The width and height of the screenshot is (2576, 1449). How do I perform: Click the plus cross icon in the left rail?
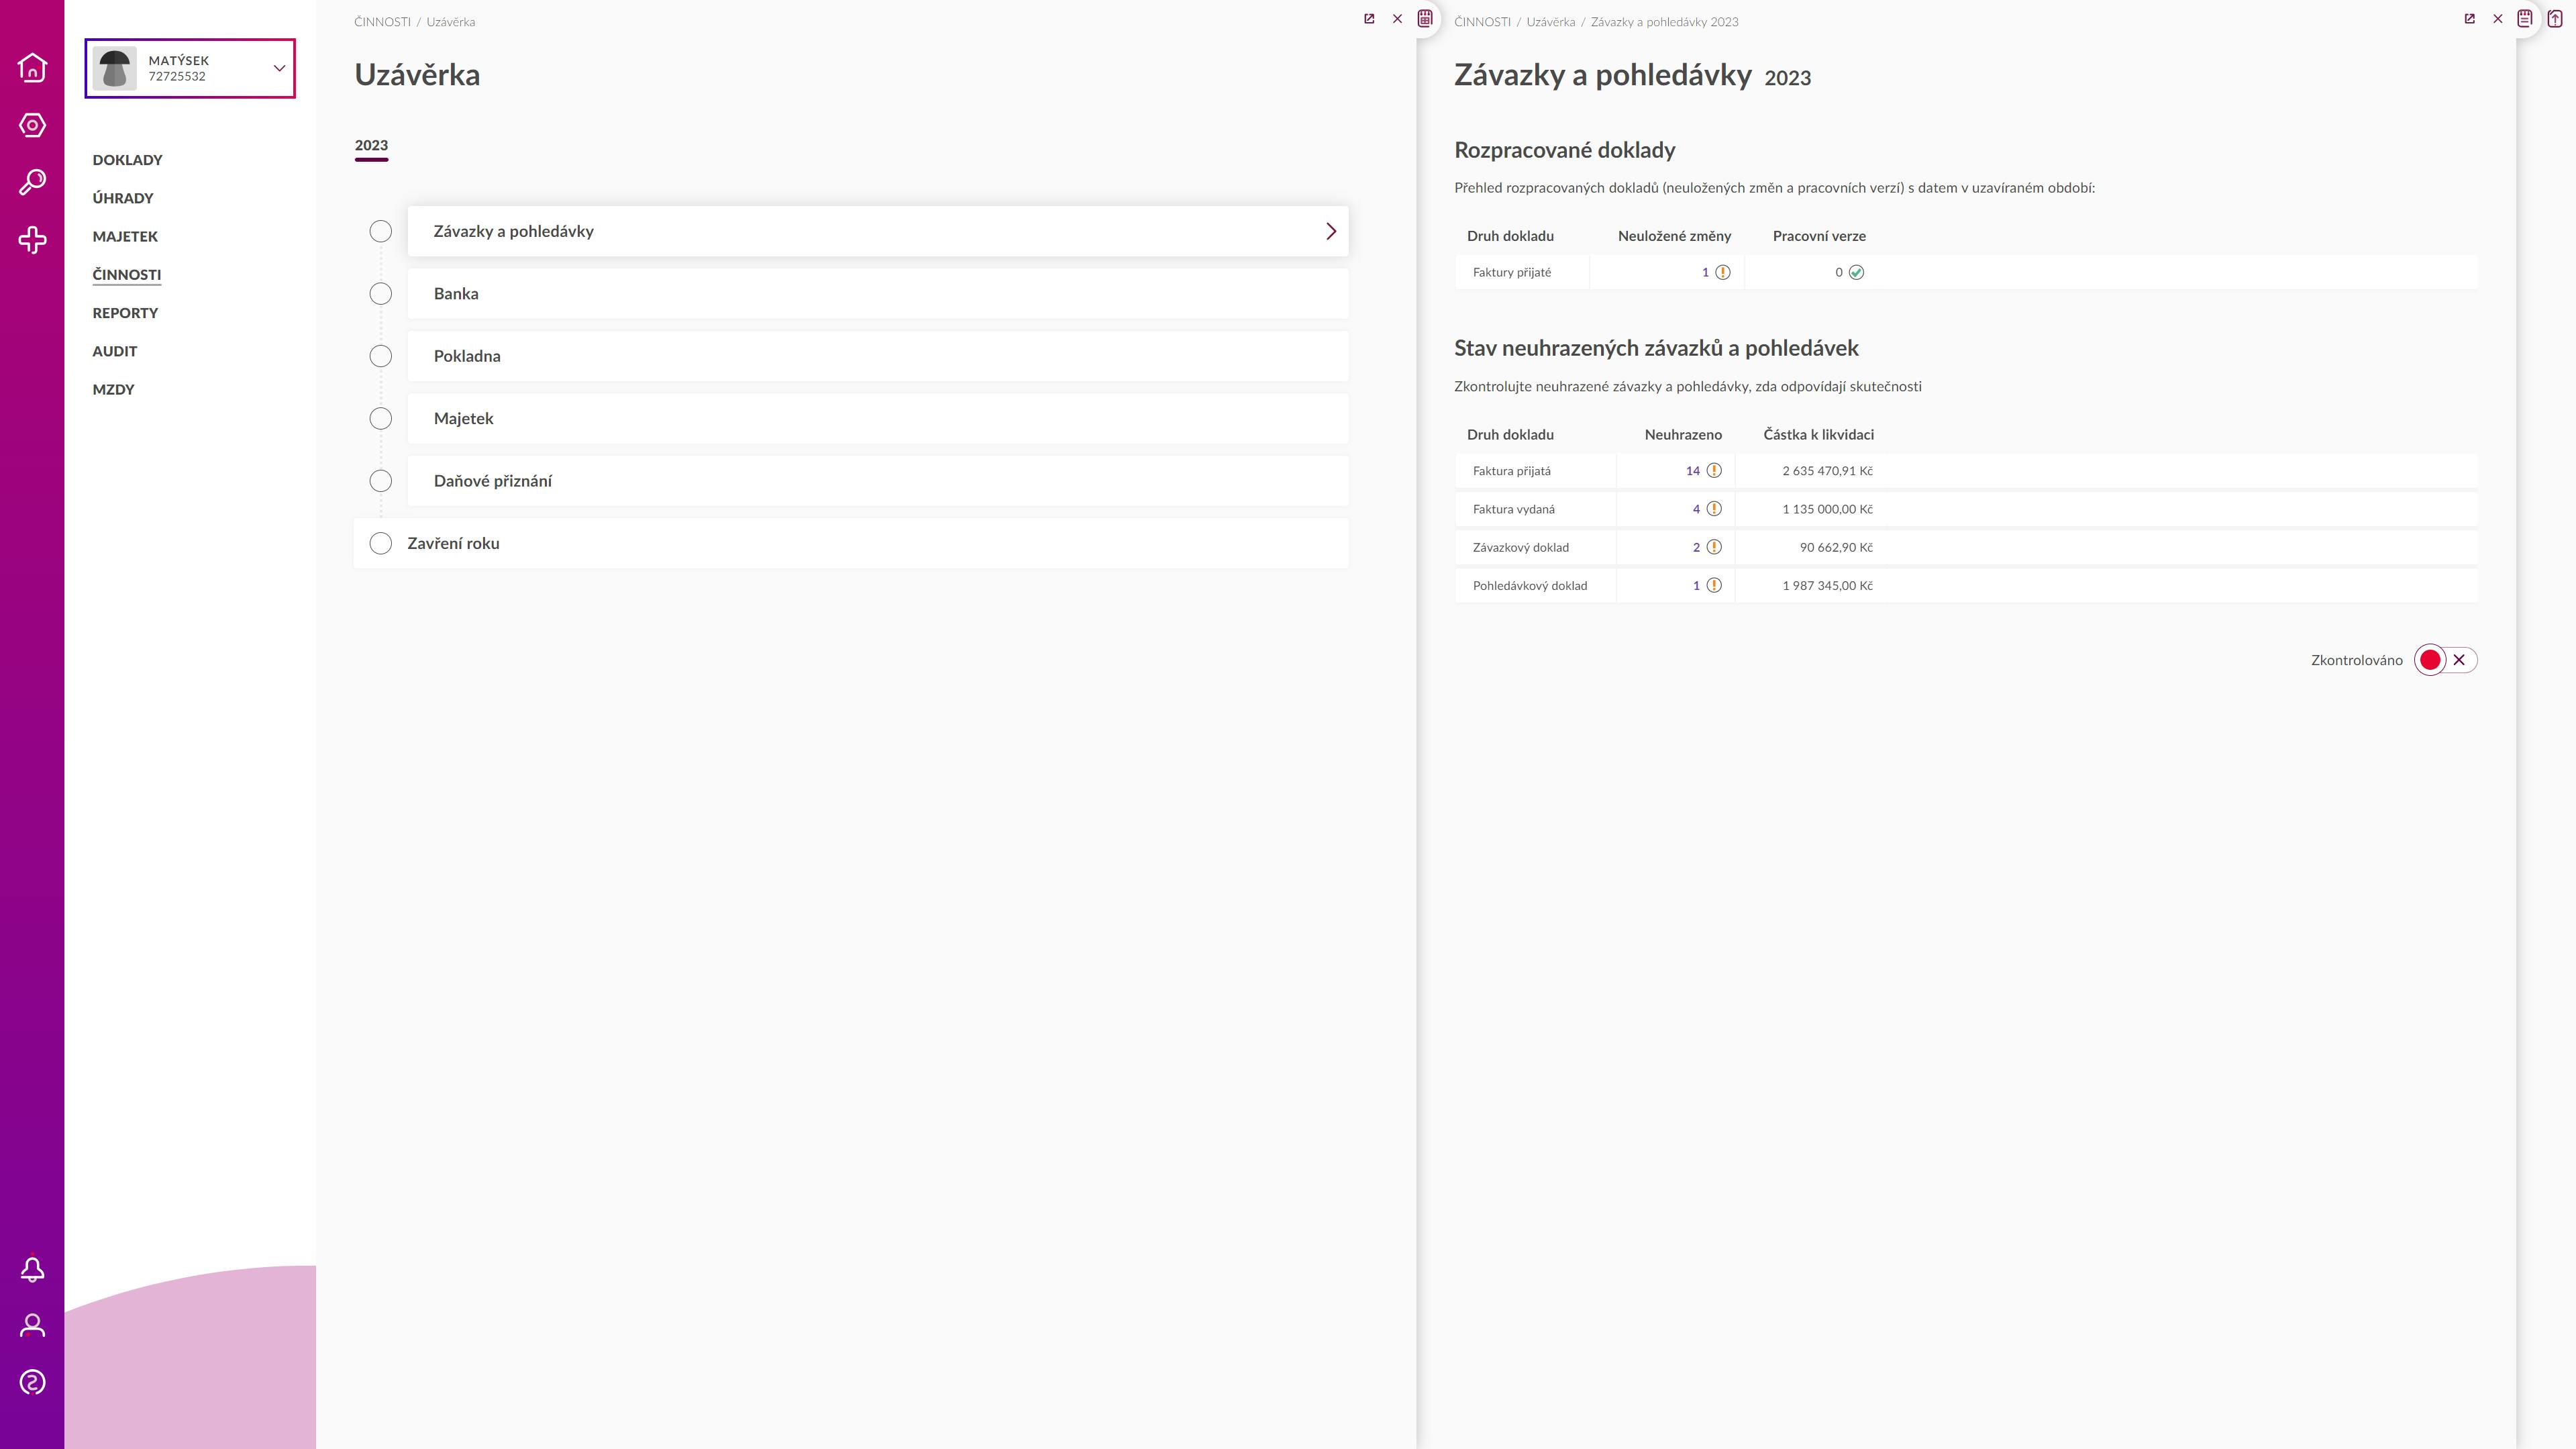32,240
